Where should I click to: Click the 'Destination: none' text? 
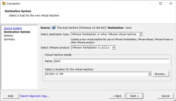point(119,28)
